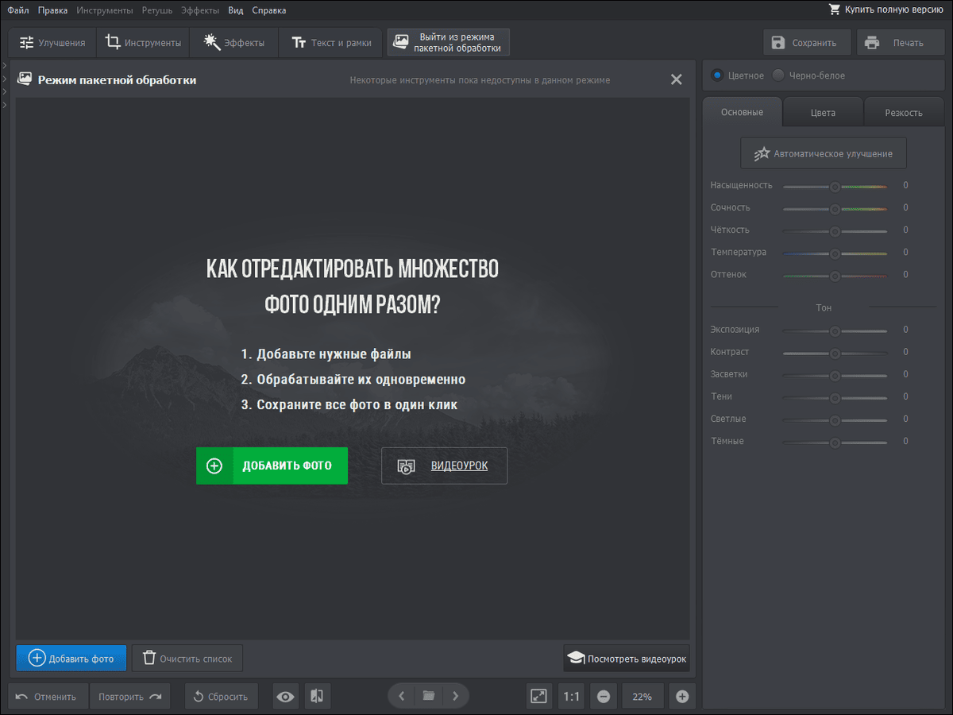
Task: Click Купить полную версию cart link
Action: pos(886,10)
